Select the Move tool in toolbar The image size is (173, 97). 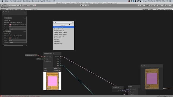point(5,5)
